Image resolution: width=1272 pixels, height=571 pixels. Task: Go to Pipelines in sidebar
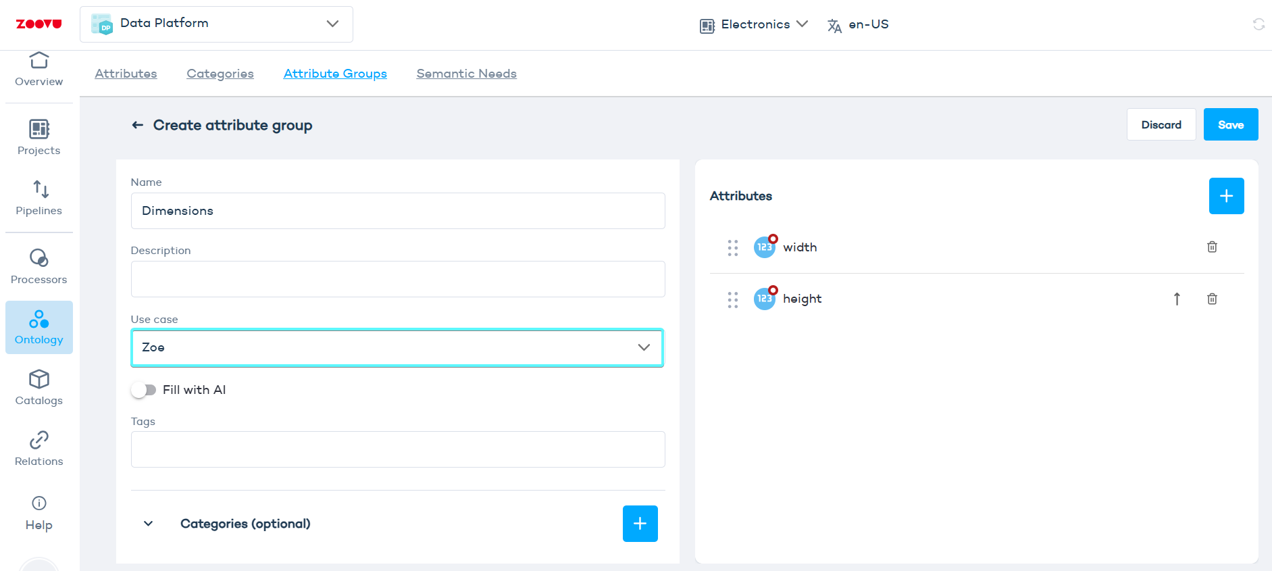coord(39,197)
